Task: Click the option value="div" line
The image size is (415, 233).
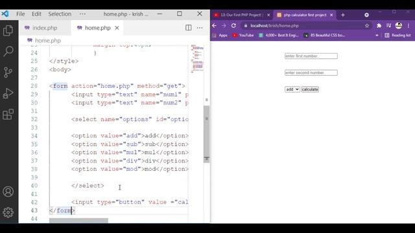Action: coord(130,161)
